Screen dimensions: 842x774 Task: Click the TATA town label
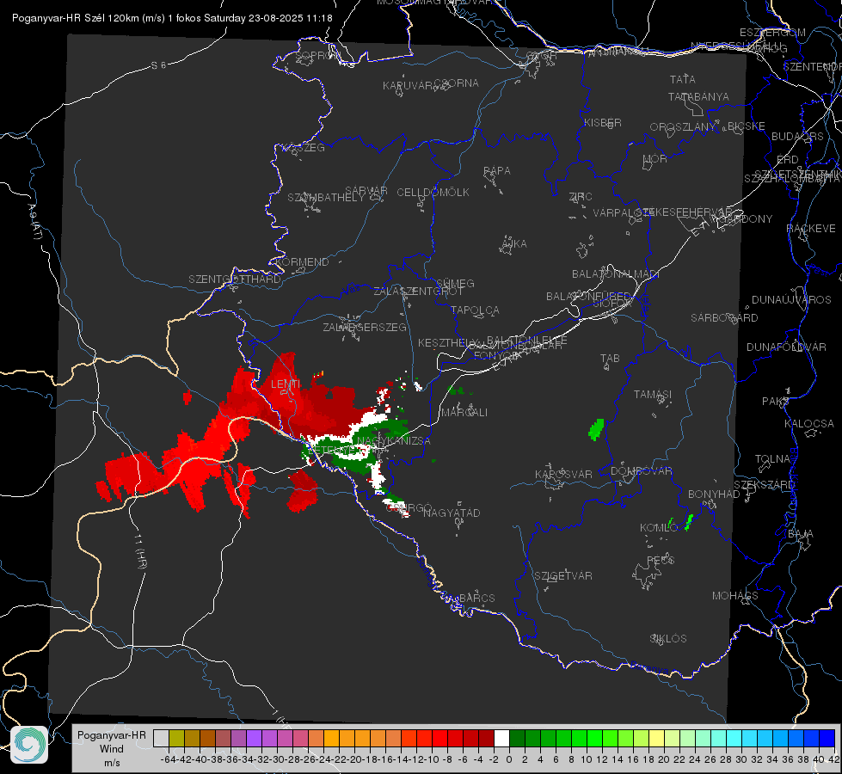[x=683, y=79]
